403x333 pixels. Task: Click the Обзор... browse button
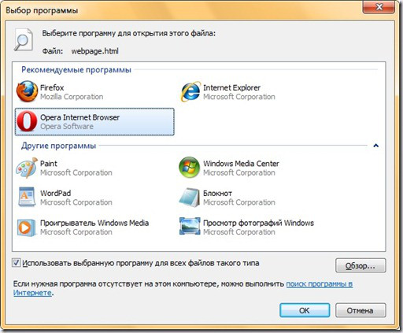point(360,265)
